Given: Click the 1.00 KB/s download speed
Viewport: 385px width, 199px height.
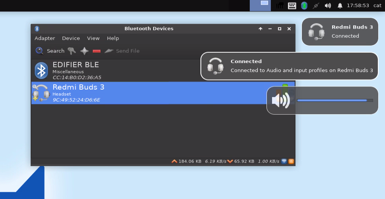Looking at the screenshot, I should pyautogui.click(x=268, y=161).
